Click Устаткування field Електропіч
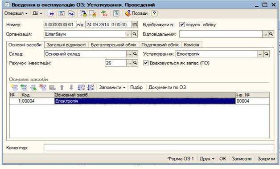This screenshot has height=169, width=280. point(217,54)
